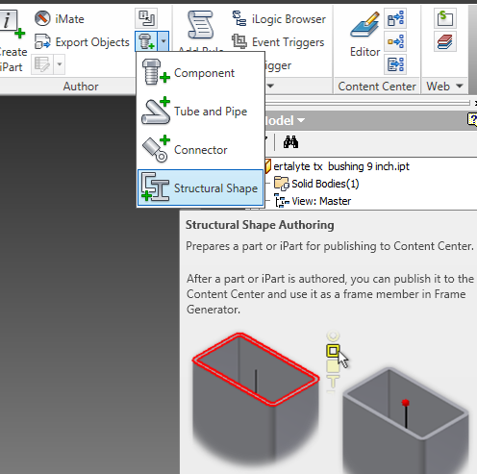
Task: Open the authoring dropdown arrow
Action: [163, 41]
